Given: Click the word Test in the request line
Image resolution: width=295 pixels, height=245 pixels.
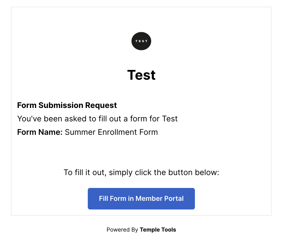Looking at the screenshot, I should pos(170,119).
